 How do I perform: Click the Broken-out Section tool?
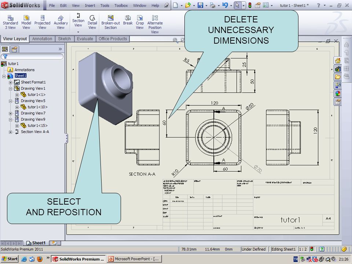tap(110, 22)
